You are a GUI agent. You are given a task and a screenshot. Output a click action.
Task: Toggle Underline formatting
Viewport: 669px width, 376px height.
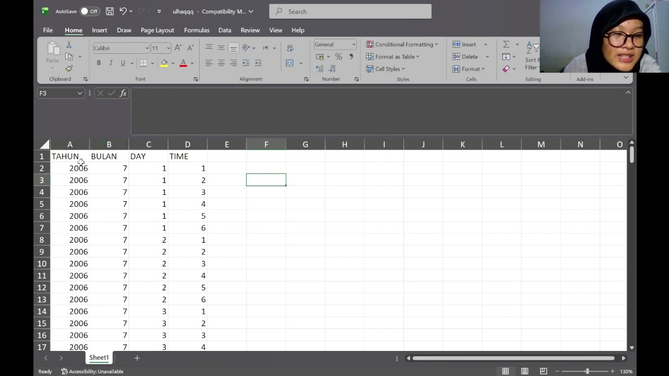pyautogui.click(x=123, y=63)
